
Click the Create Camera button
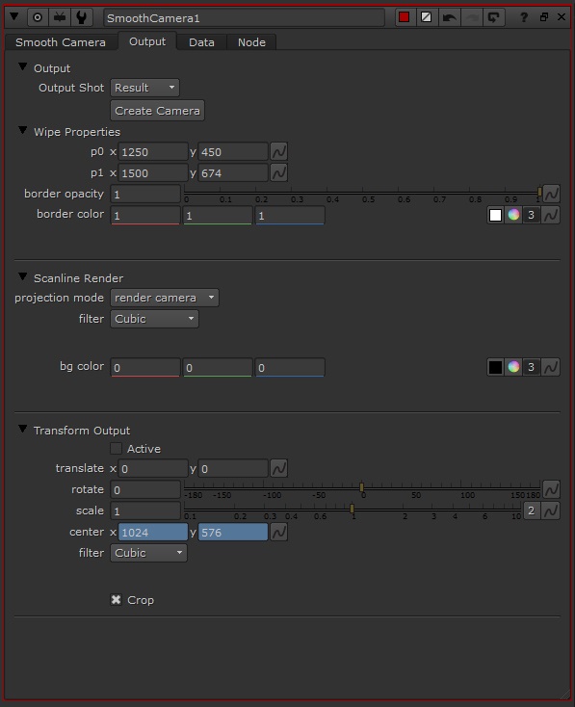(x=157, y=111)
